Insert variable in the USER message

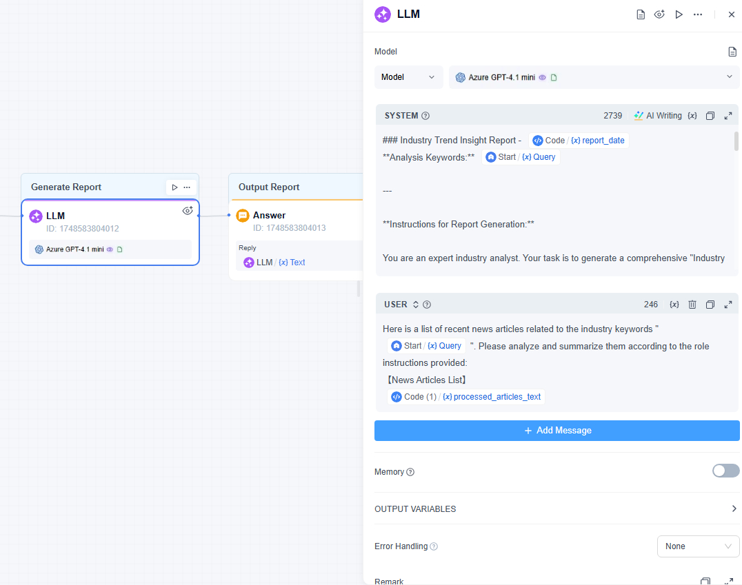[674, 305]
